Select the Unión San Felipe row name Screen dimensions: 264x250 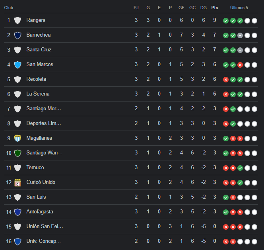coord(45,226)
